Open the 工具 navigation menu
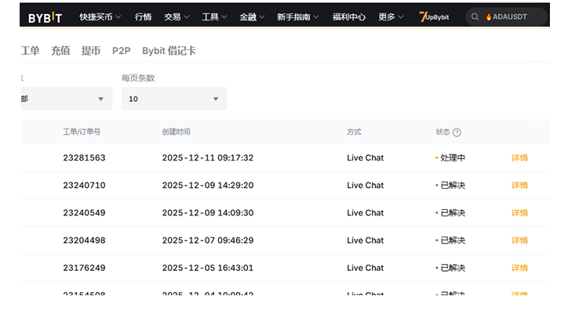 214,16
